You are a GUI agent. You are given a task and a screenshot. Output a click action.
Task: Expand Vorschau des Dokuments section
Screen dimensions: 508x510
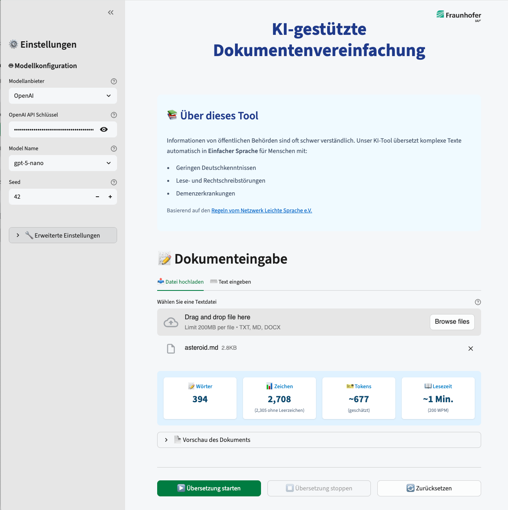[319, 440]
